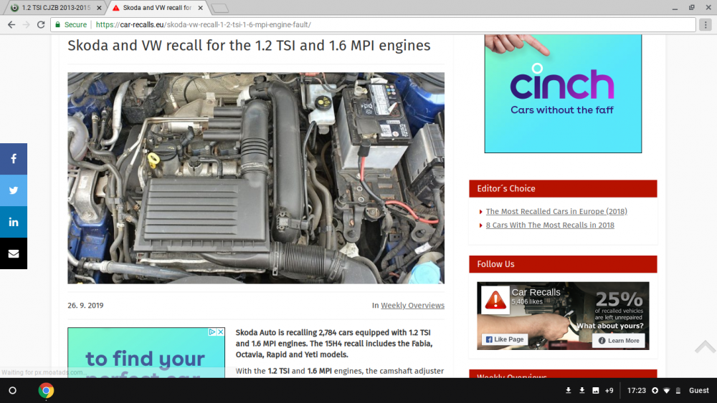
Task: Show the +9 additional notifications
Action: point(609,391)
